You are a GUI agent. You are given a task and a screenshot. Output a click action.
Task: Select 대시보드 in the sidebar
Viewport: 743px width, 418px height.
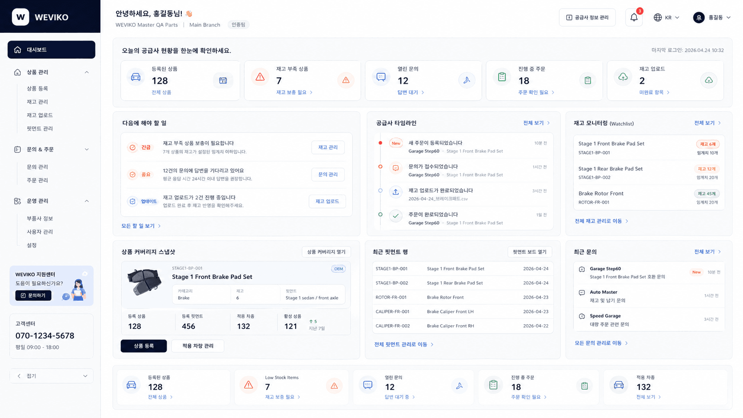click(x=52, y=50)
